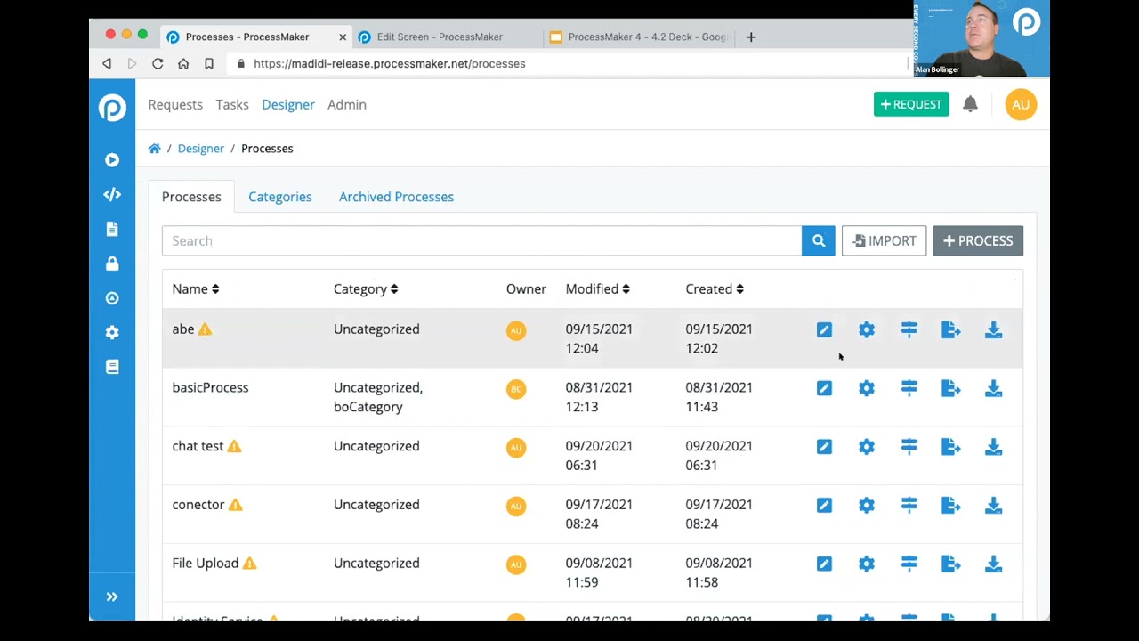Download the abe process
The width and height of the screenshot is (1139, 641).
tap(993, 330)
